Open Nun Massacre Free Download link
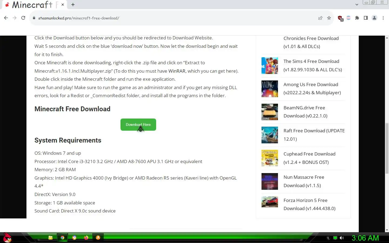The width and height of the screenshot is (389, 243). (304, 181)
